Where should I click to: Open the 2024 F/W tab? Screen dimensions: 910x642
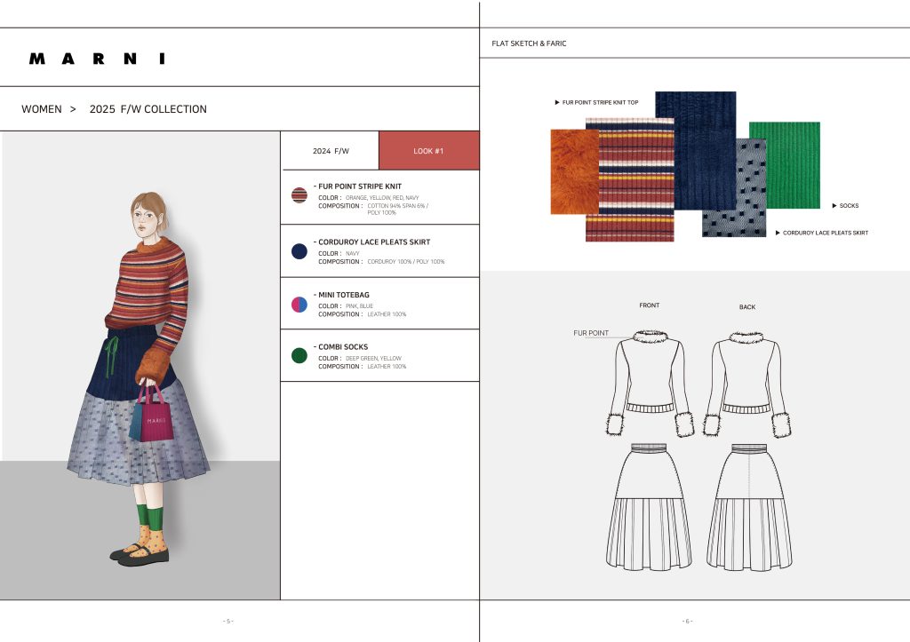(331, 151)
